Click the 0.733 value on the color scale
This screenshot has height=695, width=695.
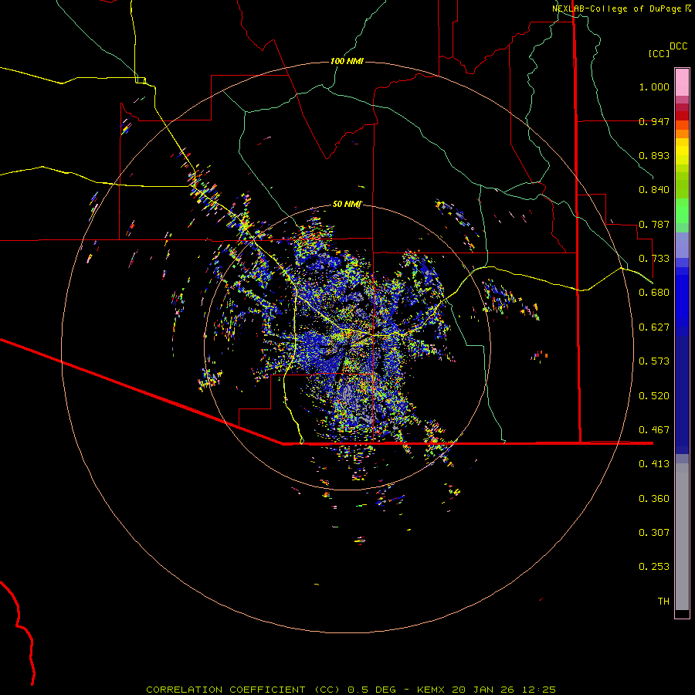coord(654,259)
